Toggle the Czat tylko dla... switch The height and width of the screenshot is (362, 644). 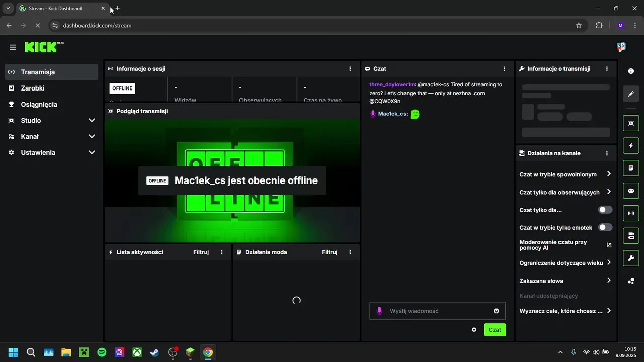click(605, 210)
